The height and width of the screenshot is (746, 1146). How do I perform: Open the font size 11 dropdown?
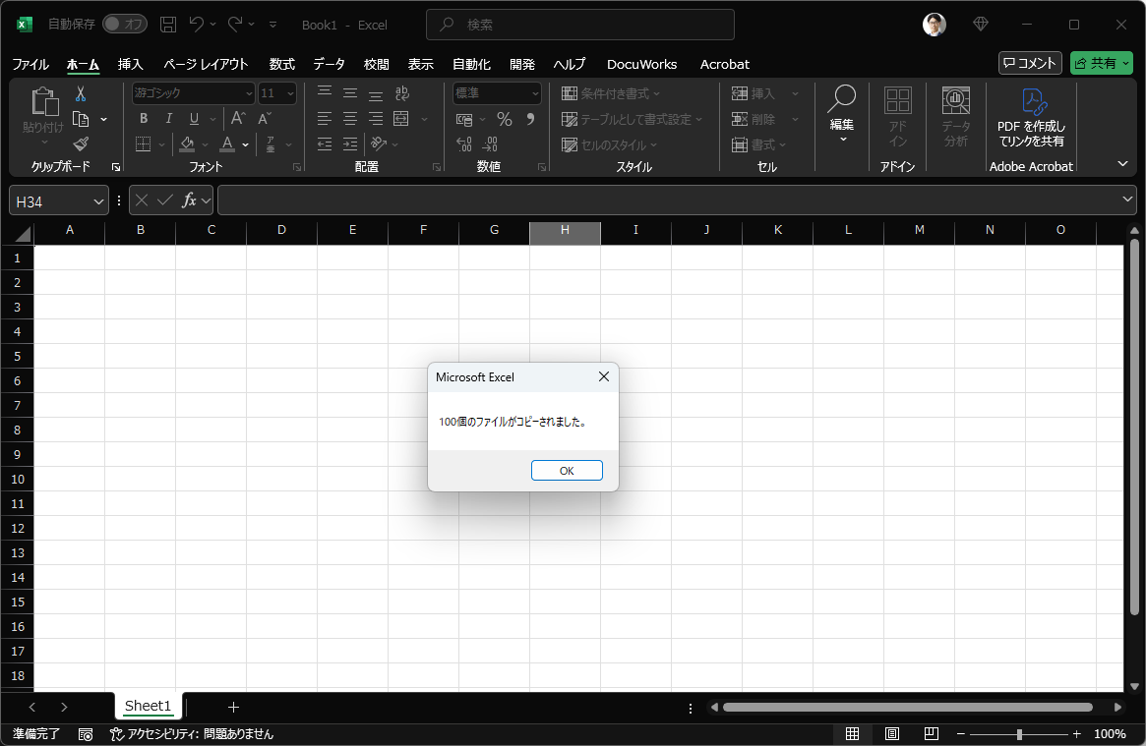(x=290, y=93)
